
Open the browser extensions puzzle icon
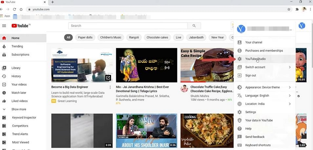(297, 9)
